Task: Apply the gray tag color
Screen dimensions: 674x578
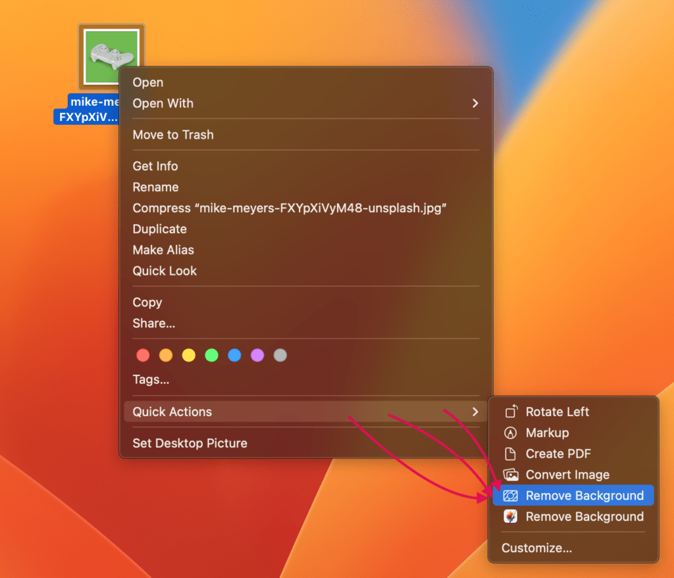Action: pyautogui.click(x=280, y=356)
